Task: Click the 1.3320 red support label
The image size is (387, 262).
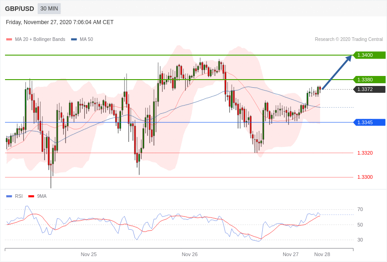Action: (365, 153)
